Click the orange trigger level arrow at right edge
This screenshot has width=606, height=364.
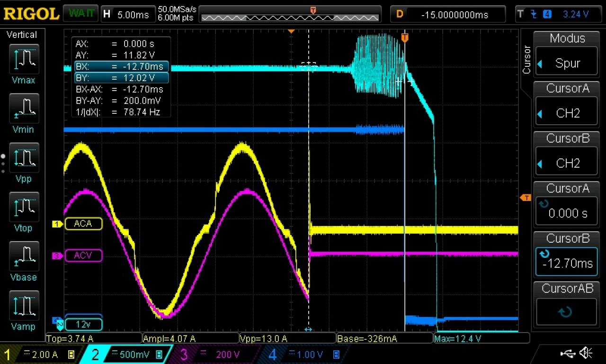(x=526, y=197)
